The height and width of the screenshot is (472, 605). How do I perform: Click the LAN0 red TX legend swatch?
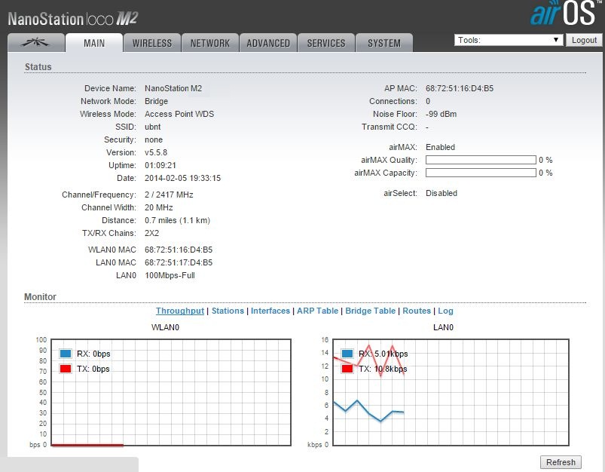(x=347, y=369)
